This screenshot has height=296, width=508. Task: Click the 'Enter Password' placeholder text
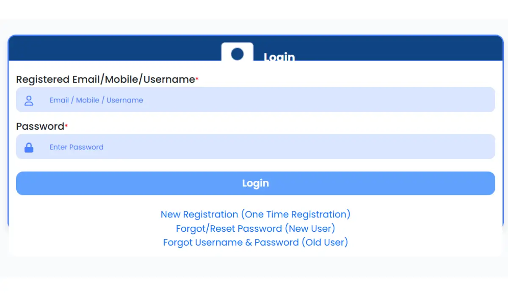[x=76, y=147]
